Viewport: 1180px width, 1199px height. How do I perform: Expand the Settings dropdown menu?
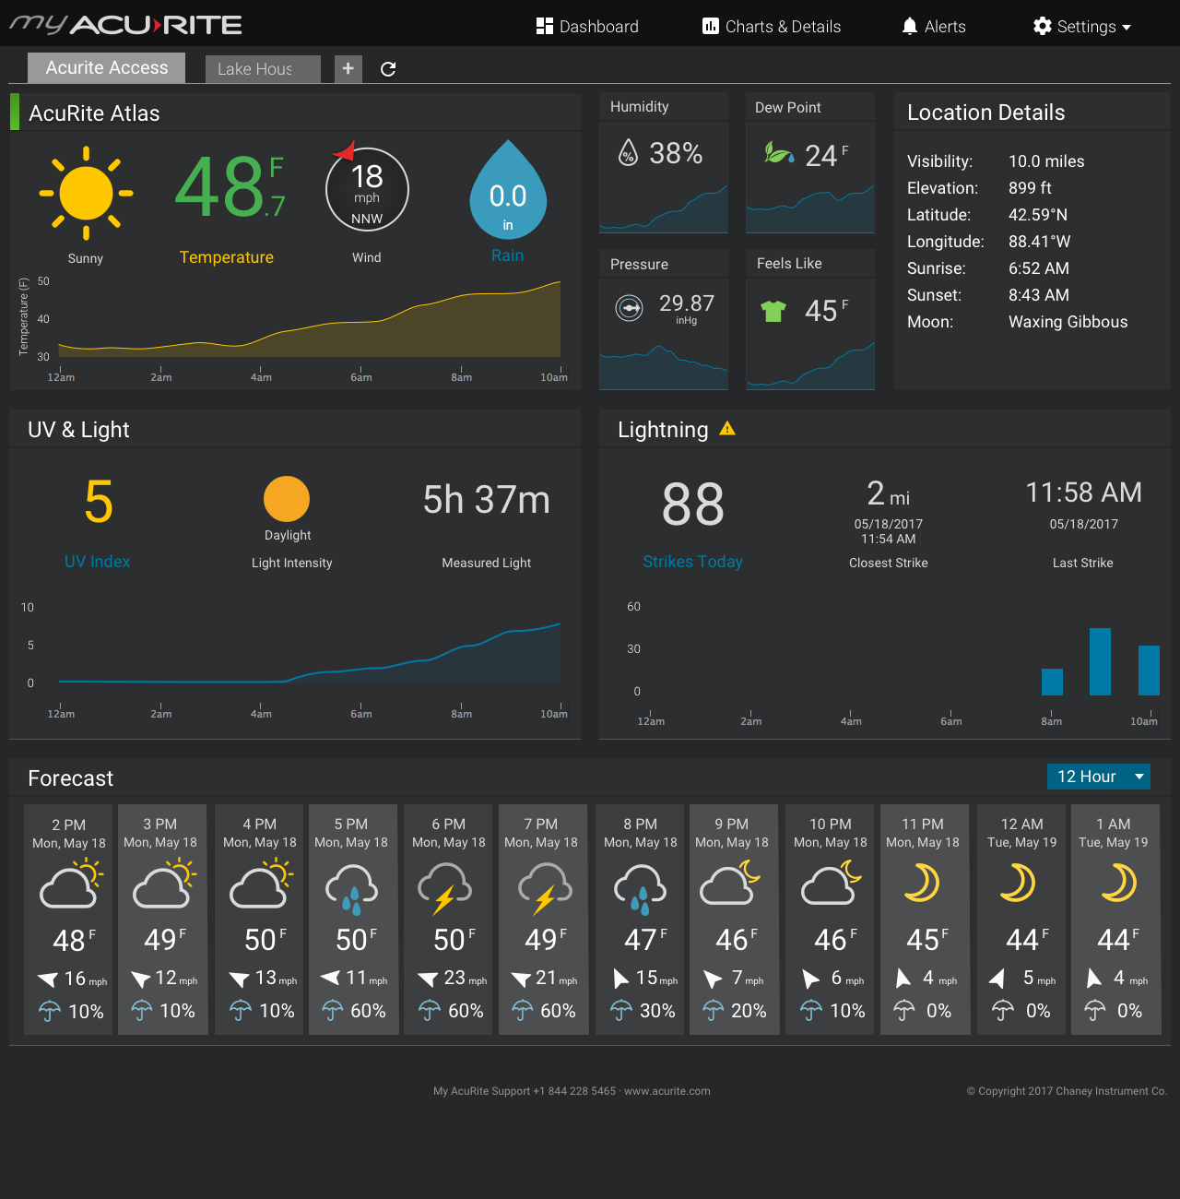[1082, 27]
